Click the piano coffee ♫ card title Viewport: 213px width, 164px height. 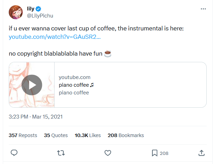[76, 85]
